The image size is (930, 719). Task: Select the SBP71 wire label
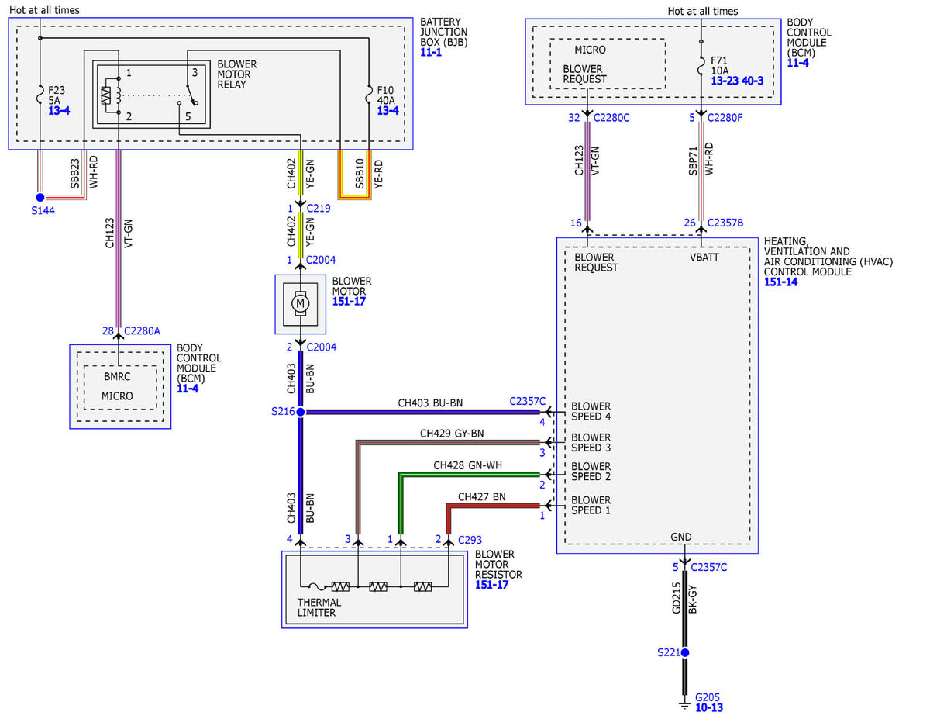[694, 161]
